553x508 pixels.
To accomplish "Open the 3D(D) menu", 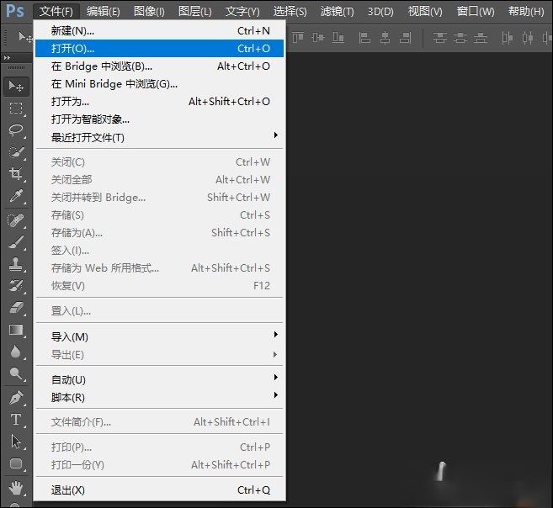I will (380, 12).
